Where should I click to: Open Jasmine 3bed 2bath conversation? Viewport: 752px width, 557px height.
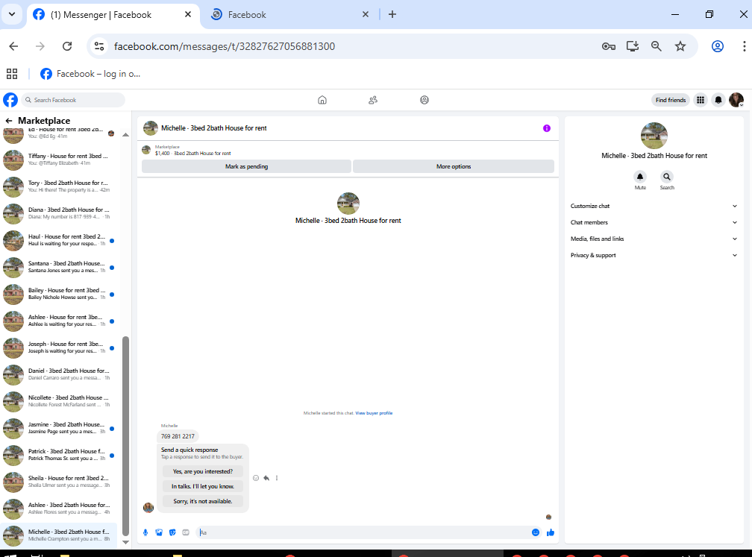click(x=58, y=428)
